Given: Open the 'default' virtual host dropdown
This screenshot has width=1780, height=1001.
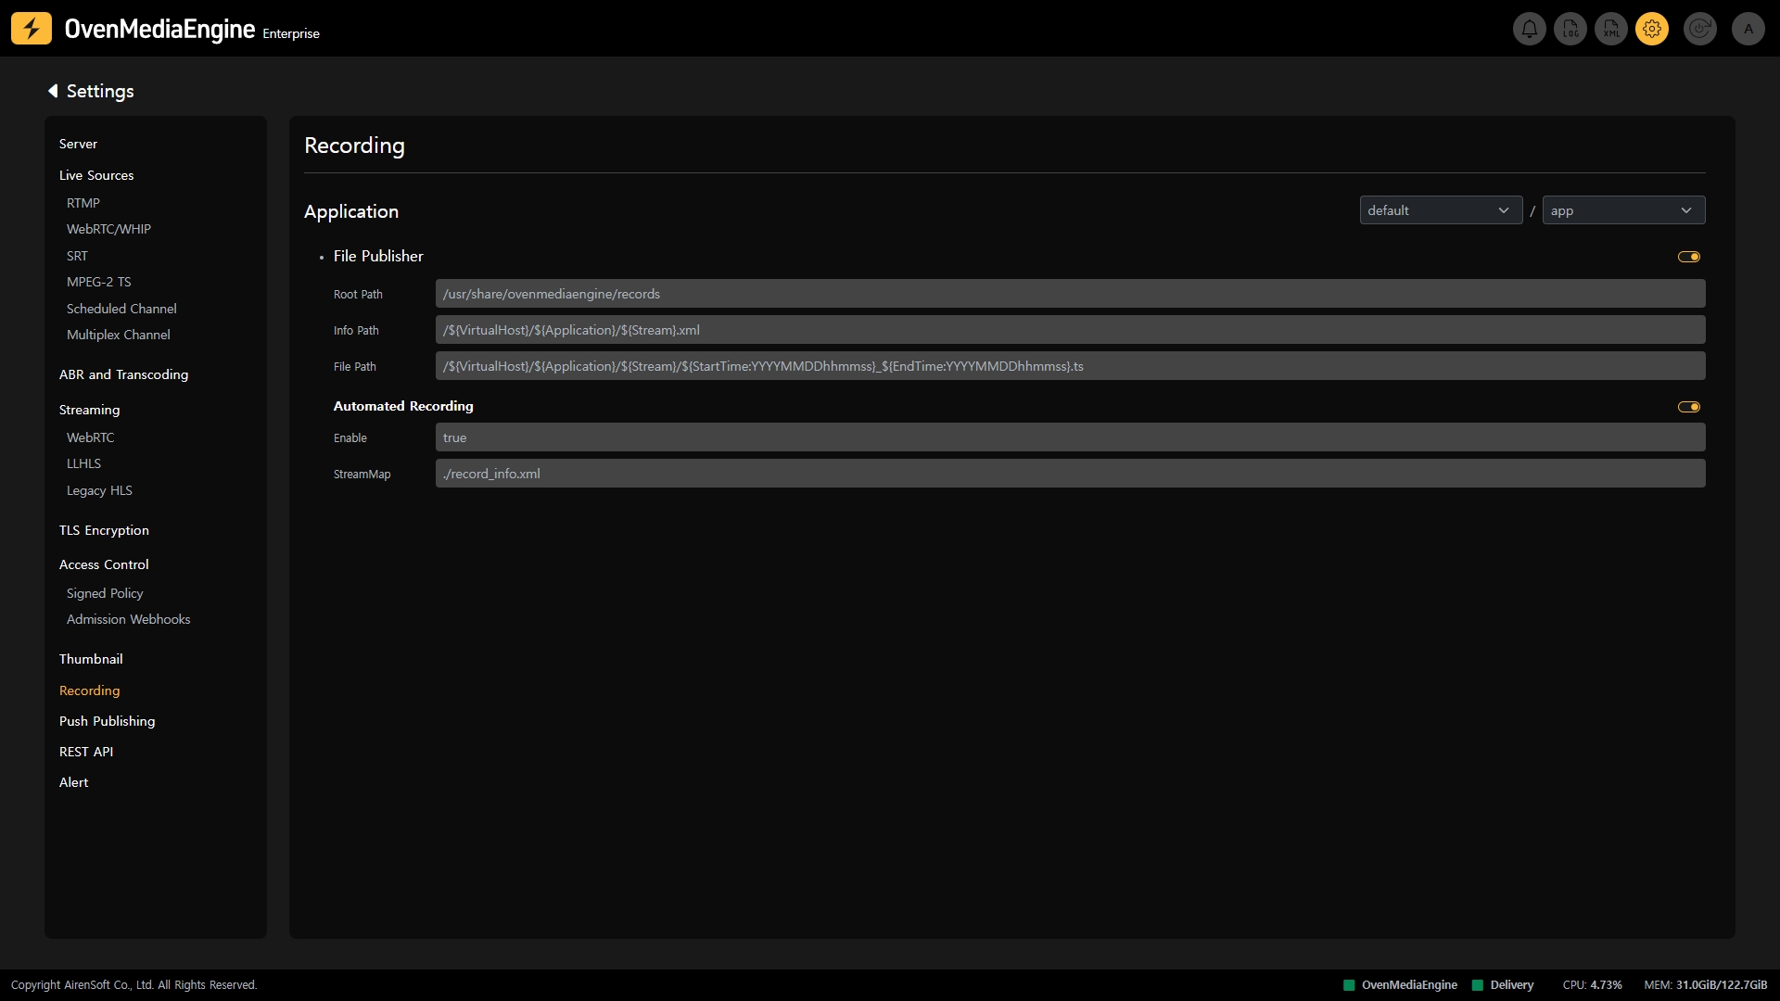Looking at the screenshot, I should 1440,210.
